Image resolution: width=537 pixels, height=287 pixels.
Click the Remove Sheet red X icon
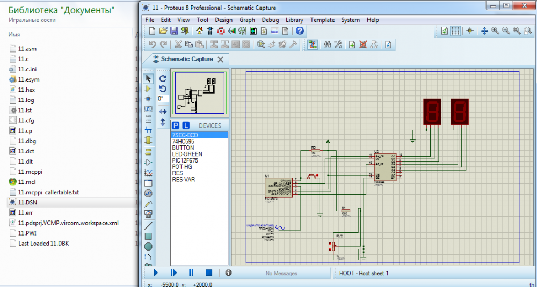(x=363, y=45)
